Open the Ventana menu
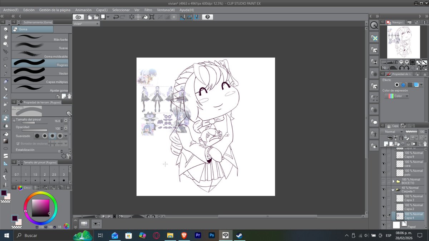Viewport: 429px width, 241px height. pyautogui.click(x=166, y=10)
